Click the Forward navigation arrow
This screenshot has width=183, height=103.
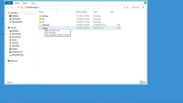[12, 7]
